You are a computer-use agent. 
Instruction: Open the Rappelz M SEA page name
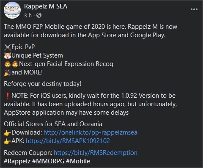click(x=46, y=6)
